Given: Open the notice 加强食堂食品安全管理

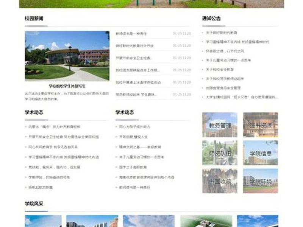Looking at the screenshot, I should point(223,88).
